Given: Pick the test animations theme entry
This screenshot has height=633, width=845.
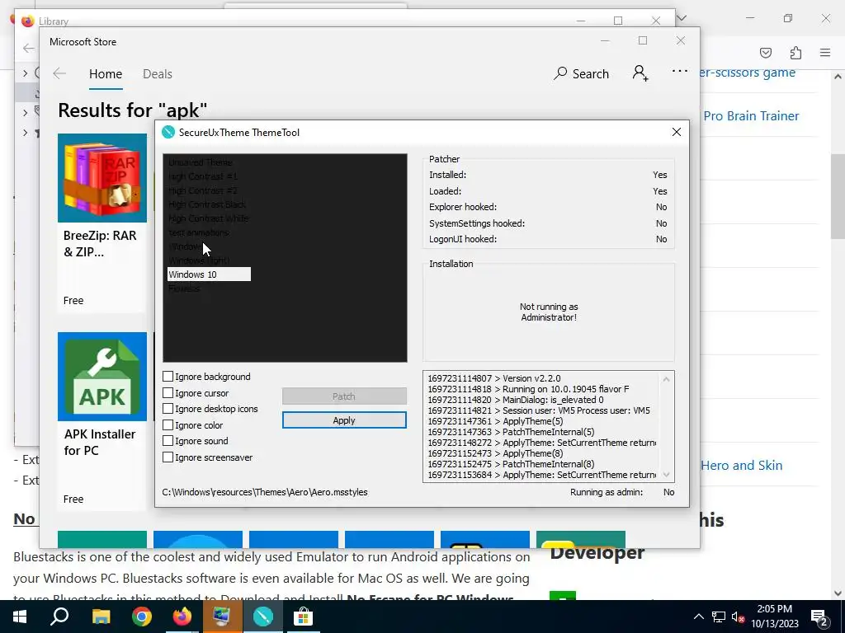Looking at the screenshot, I should [198, 232].
